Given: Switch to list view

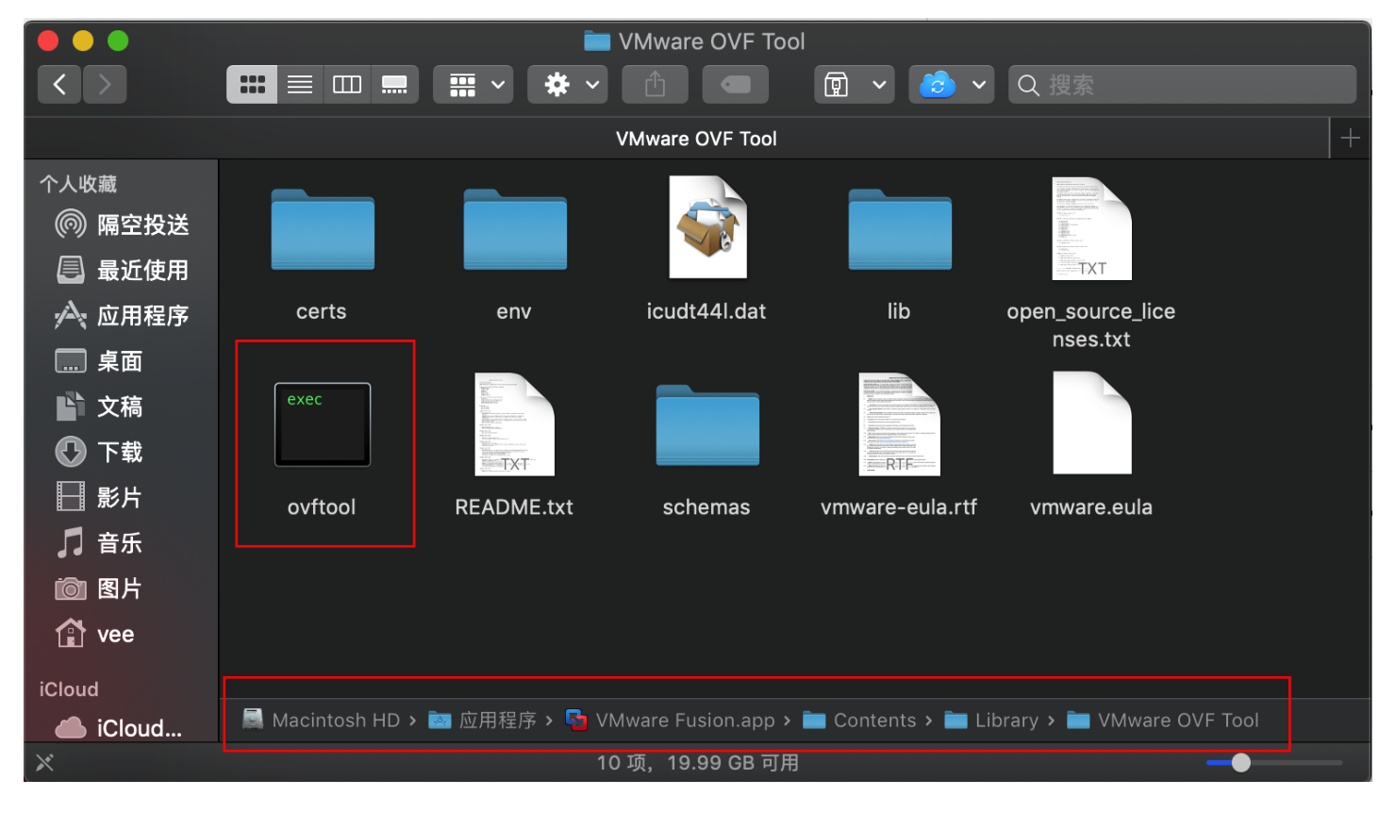Looking at the screenshot, I should (x=300, y=85).
